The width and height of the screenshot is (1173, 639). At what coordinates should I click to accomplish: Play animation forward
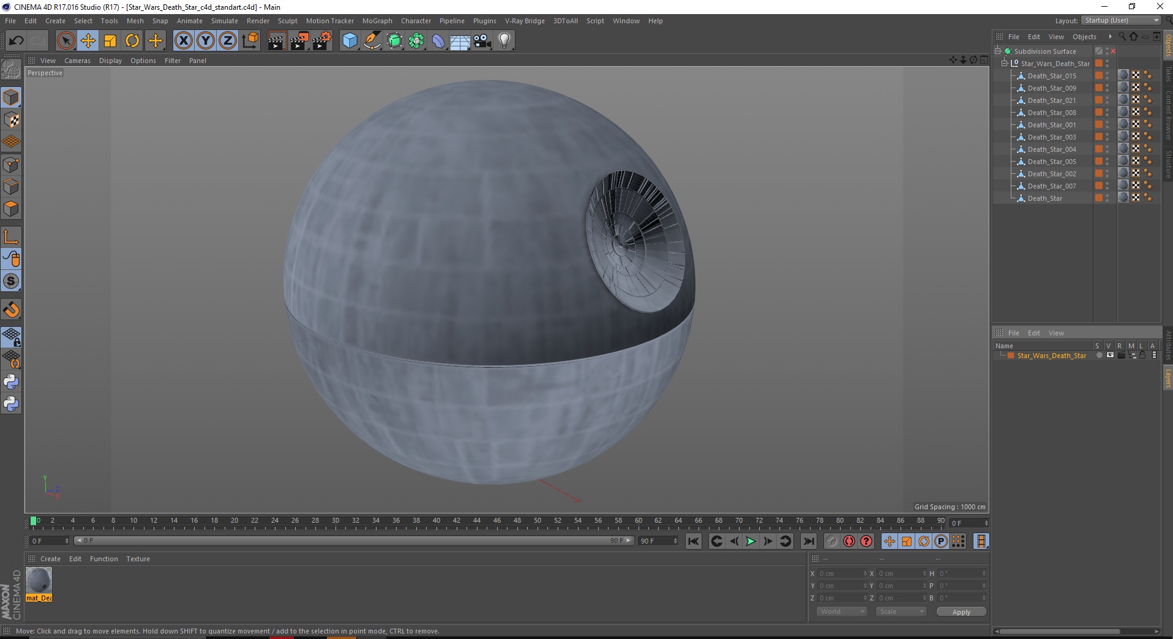pos(751,541)
